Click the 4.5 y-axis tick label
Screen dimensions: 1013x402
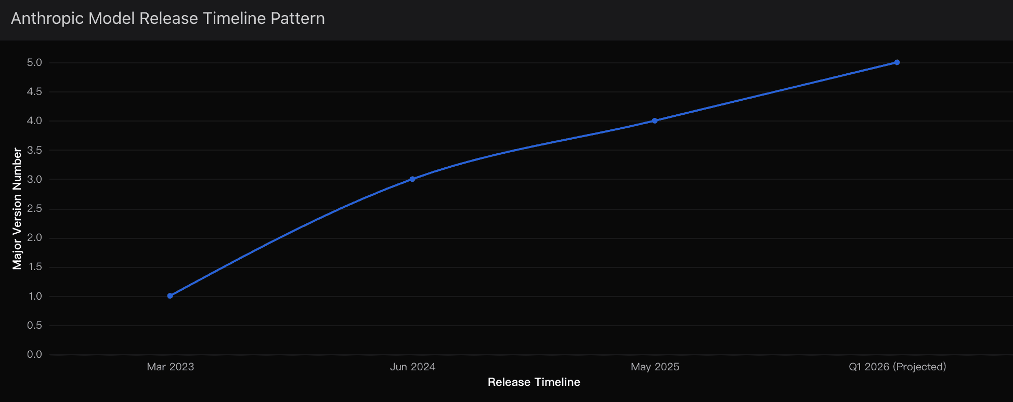34,92
